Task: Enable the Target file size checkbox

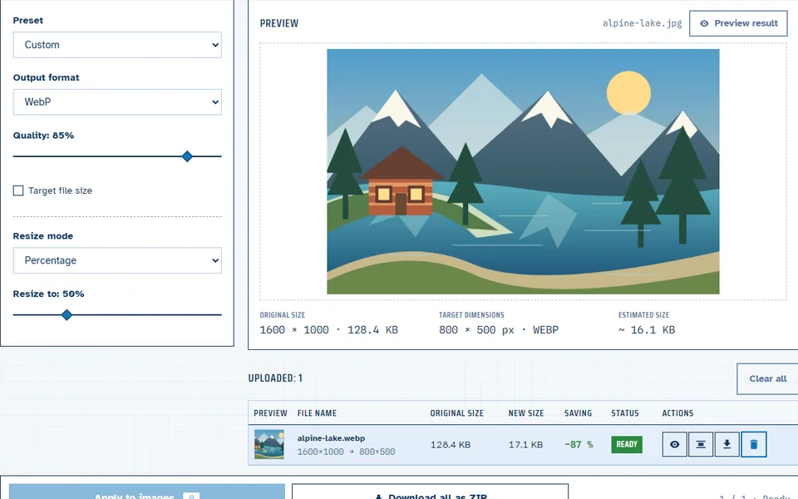Action: point(18,190)
